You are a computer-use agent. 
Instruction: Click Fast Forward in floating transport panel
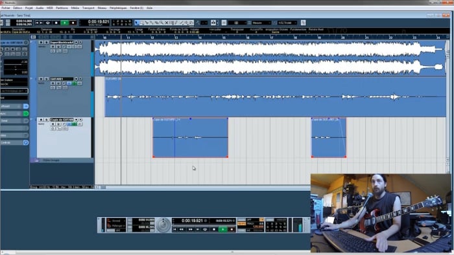coord(190,229)
